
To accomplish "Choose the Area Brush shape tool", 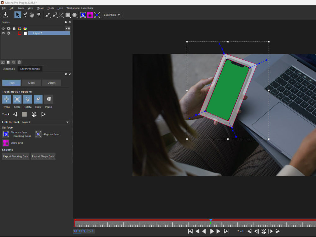I will [x=61, y=15].
